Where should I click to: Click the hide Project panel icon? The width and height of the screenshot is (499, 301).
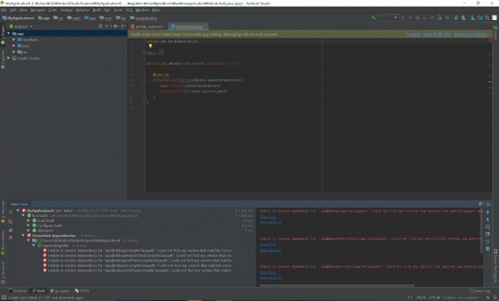123,26
